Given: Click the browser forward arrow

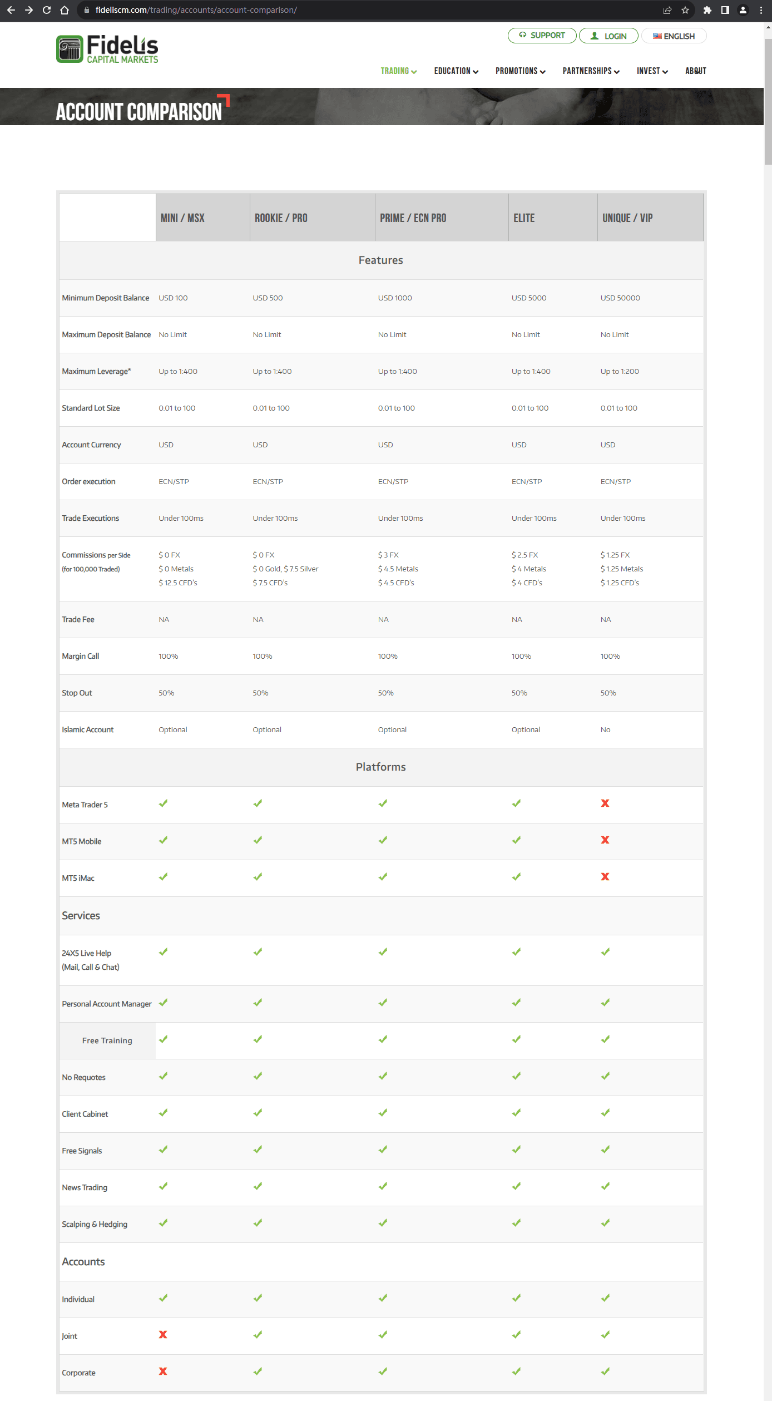Looking at the screenshot, I should (29, 10).
